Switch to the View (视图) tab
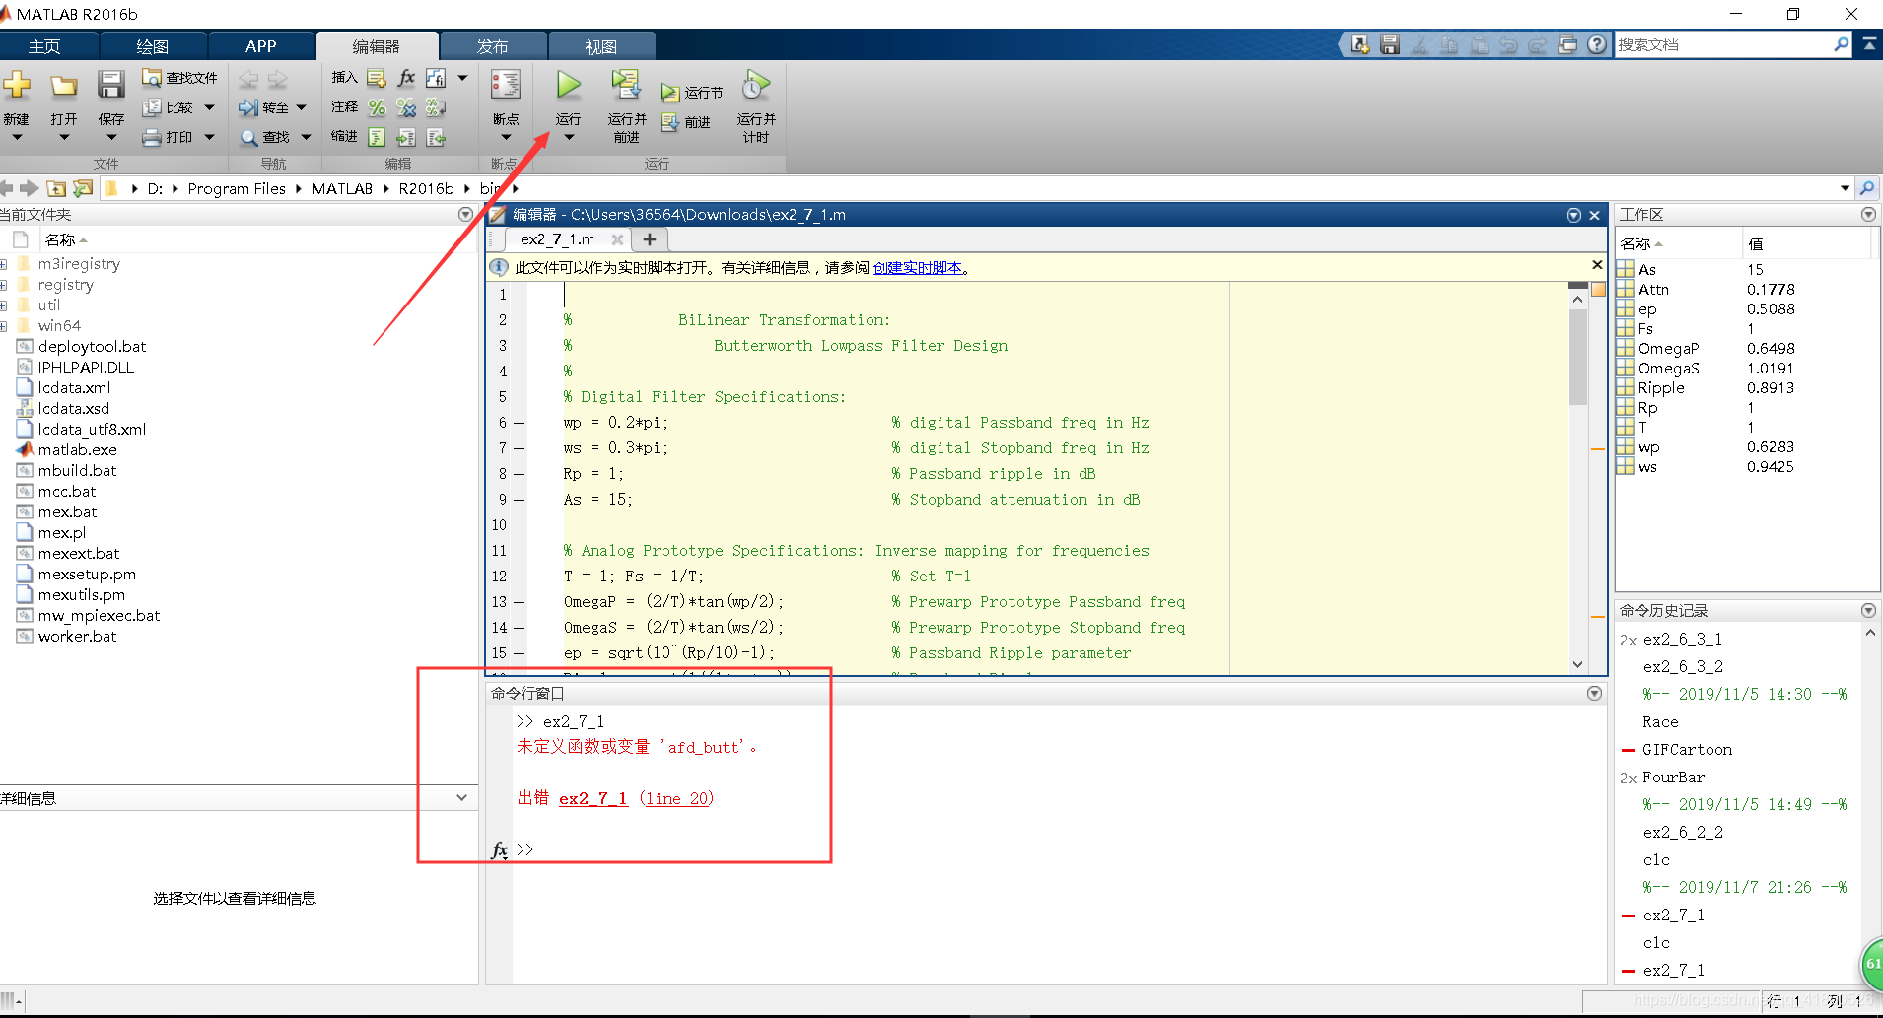This screenshot has width=1883, height=1018. (x=601, y=46)
